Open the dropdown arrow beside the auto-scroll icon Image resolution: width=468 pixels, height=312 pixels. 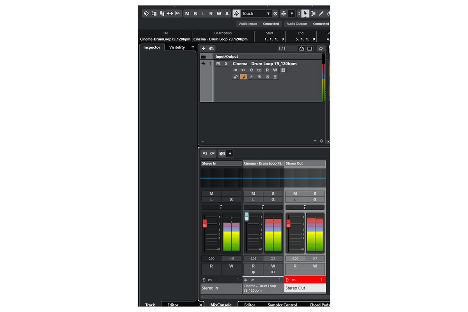tap(292, 14)
